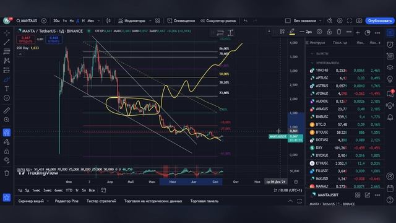Open indicator templates grid icon
396x223 pixels.
click(x=158, y=20)
